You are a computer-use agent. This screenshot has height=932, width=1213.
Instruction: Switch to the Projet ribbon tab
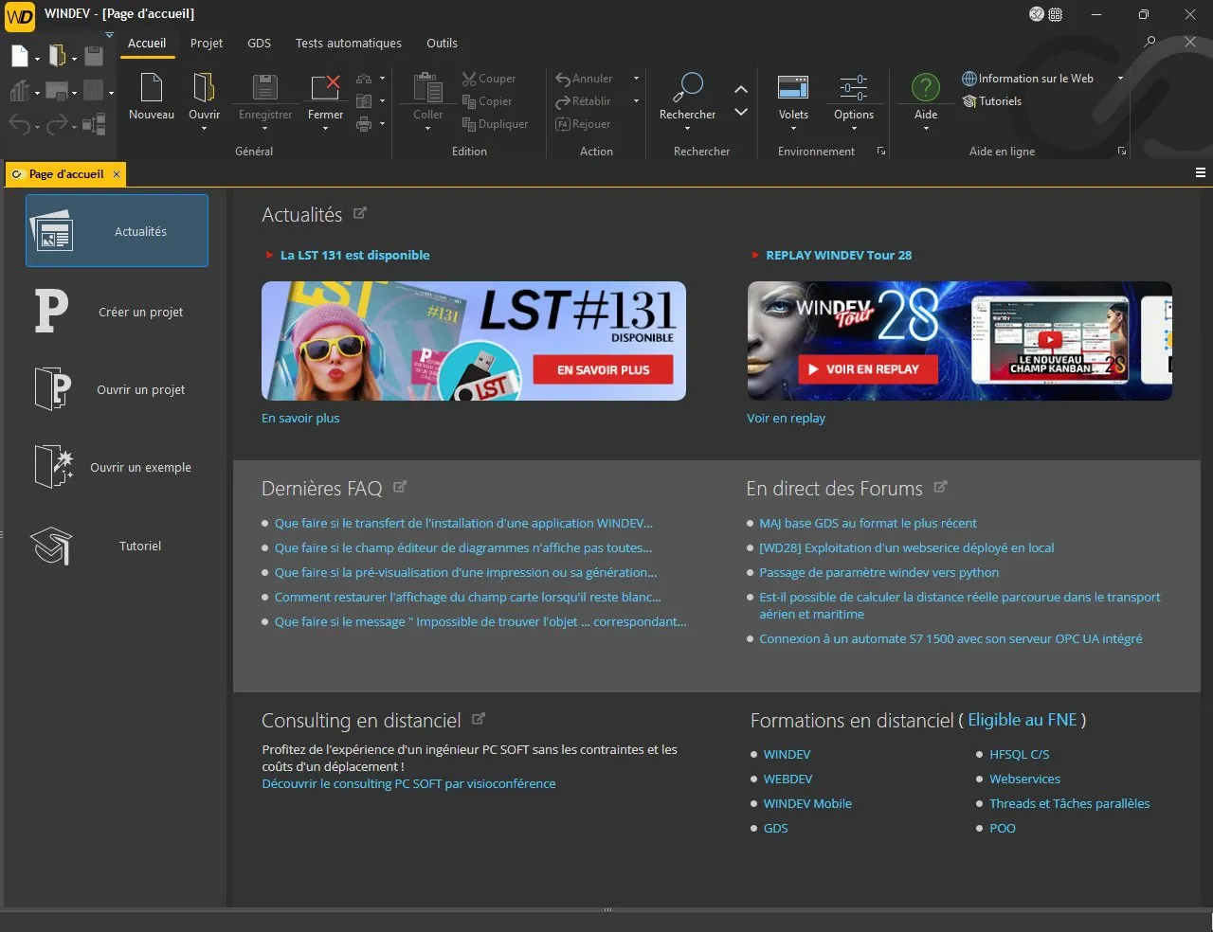(207, 43)
